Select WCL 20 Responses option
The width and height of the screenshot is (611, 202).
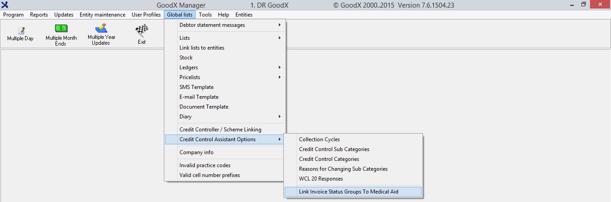coord(321,179)
